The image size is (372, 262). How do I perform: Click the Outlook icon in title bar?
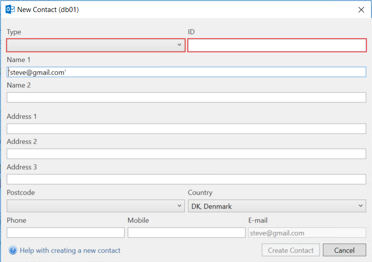click(10, 9)
